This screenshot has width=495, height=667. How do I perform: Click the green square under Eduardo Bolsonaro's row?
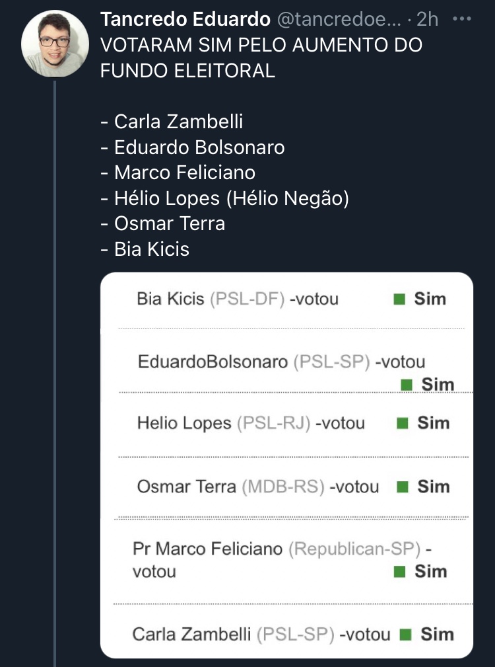(407, 385)
